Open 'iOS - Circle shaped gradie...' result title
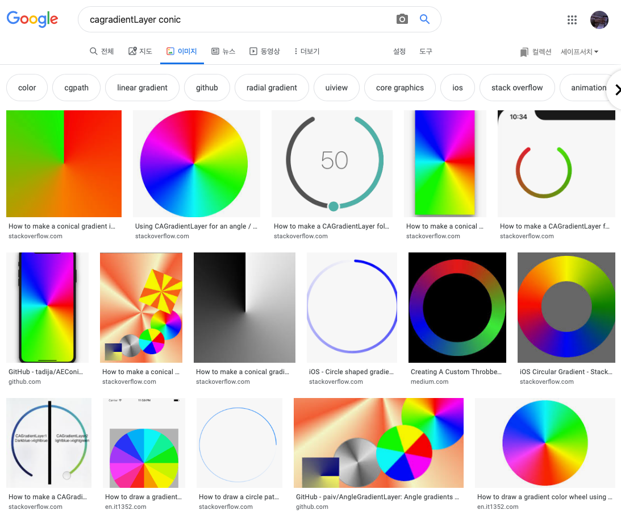Screen dimensions: 621x514 tap(351, 372)
